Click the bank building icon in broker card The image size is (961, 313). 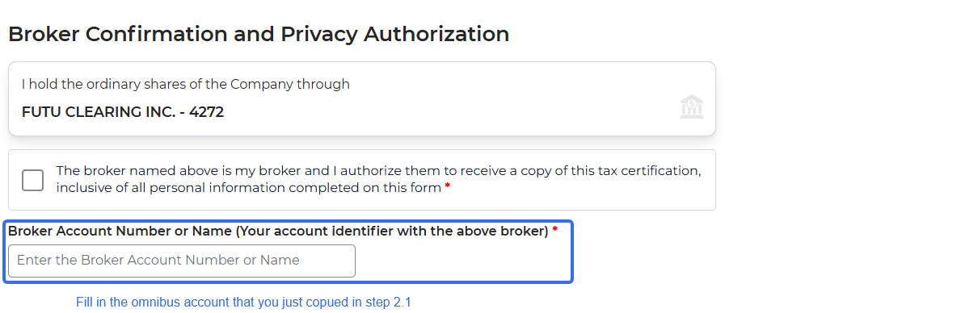(691, 107)
